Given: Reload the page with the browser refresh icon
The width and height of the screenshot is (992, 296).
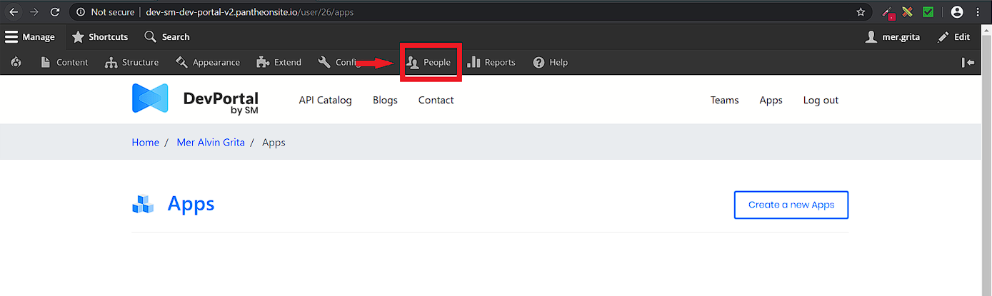Looking at the screenshot, I should tap(55, 12).
